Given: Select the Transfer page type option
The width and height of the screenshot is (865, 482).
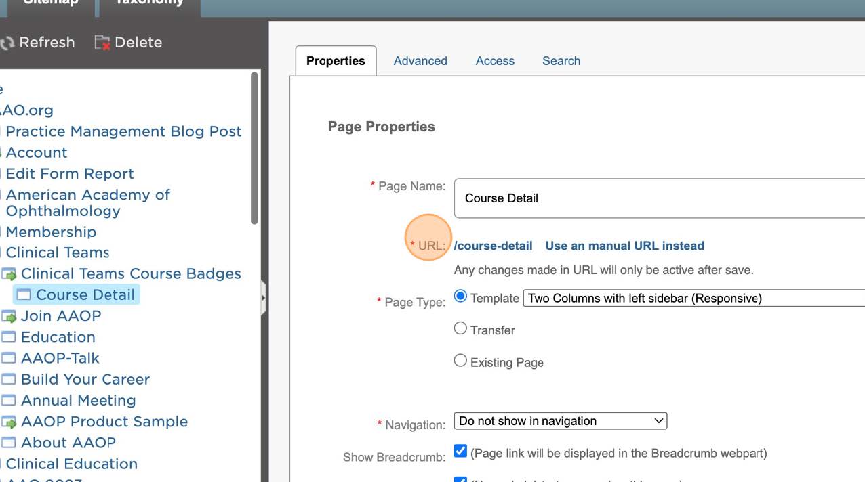Looking at the screenshot, I should (460, 328).
